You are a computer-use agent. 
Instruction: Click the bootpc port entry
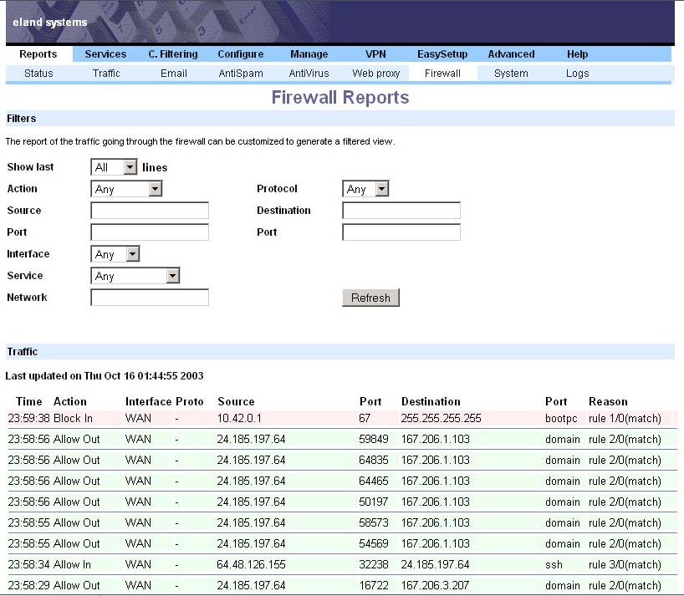561,419
